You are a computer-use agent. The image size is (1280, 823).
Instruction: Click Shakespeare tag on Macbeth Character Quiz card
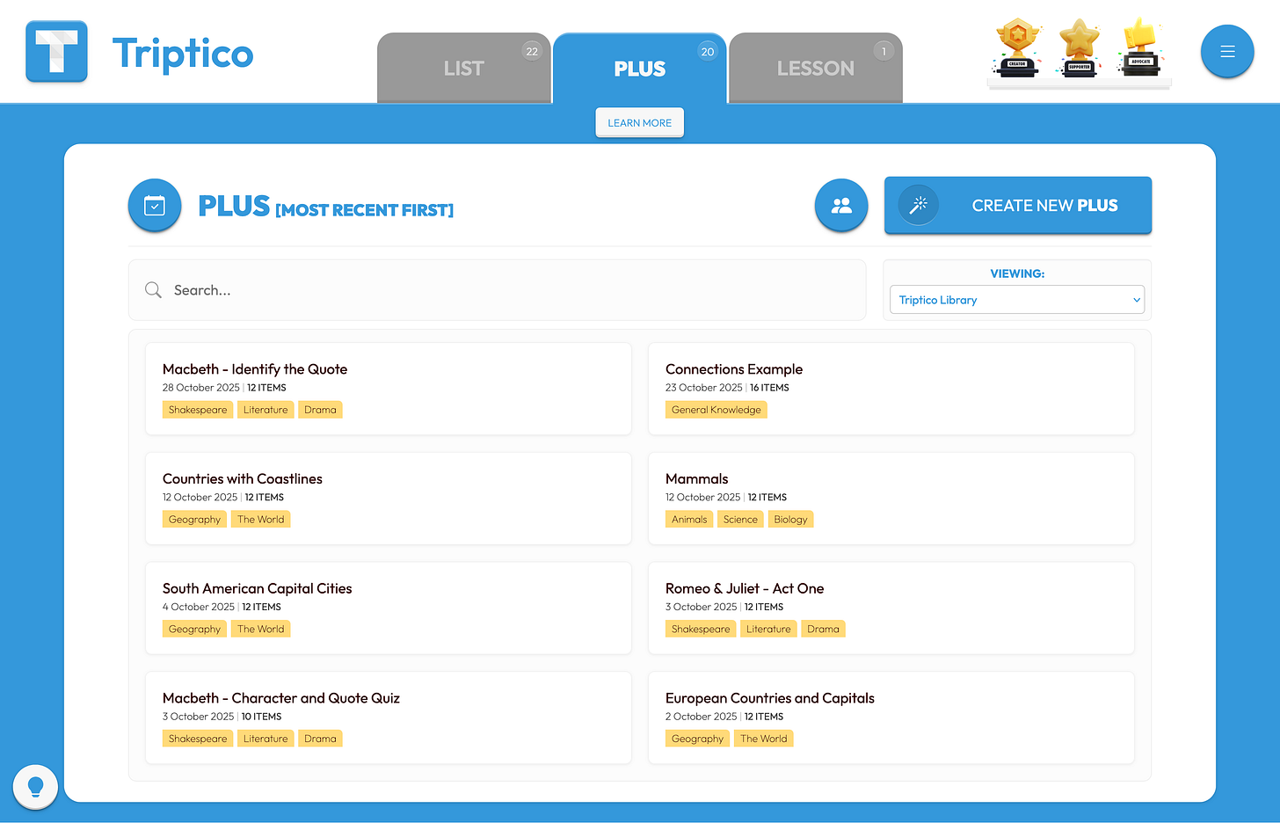(x=198, y=739)
